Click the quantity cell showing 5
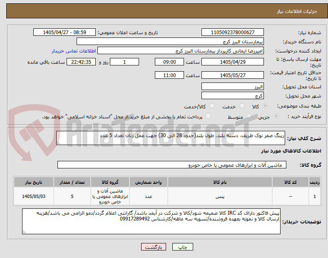 pyautogui.click(x=72, y=196)
